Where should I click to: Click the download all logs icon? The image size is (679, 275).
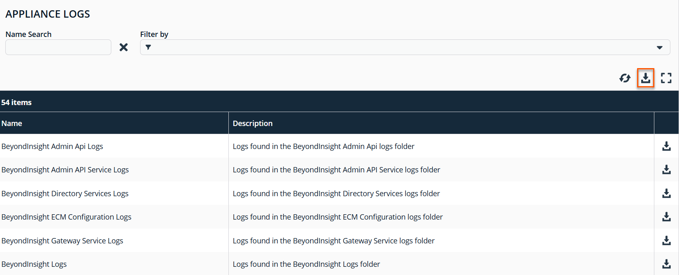646,78
